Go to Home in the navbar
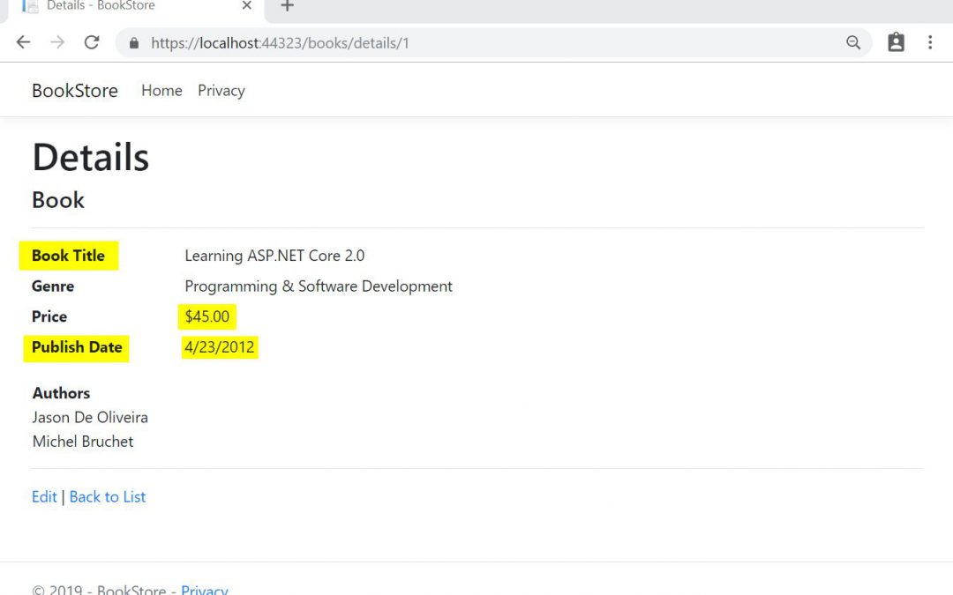 point(161,91)
